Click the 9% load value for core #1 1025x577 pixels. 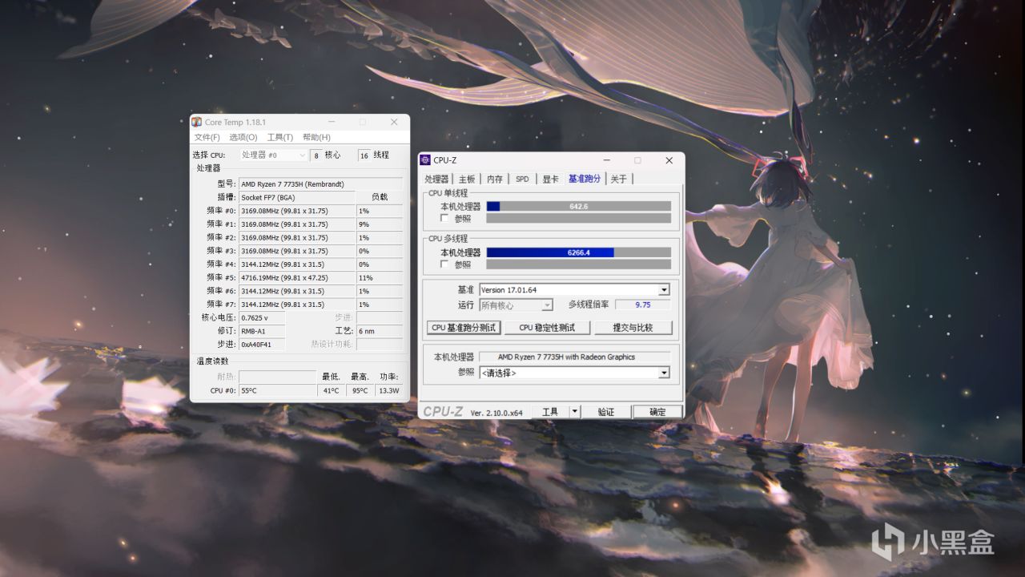click(380, 224)
